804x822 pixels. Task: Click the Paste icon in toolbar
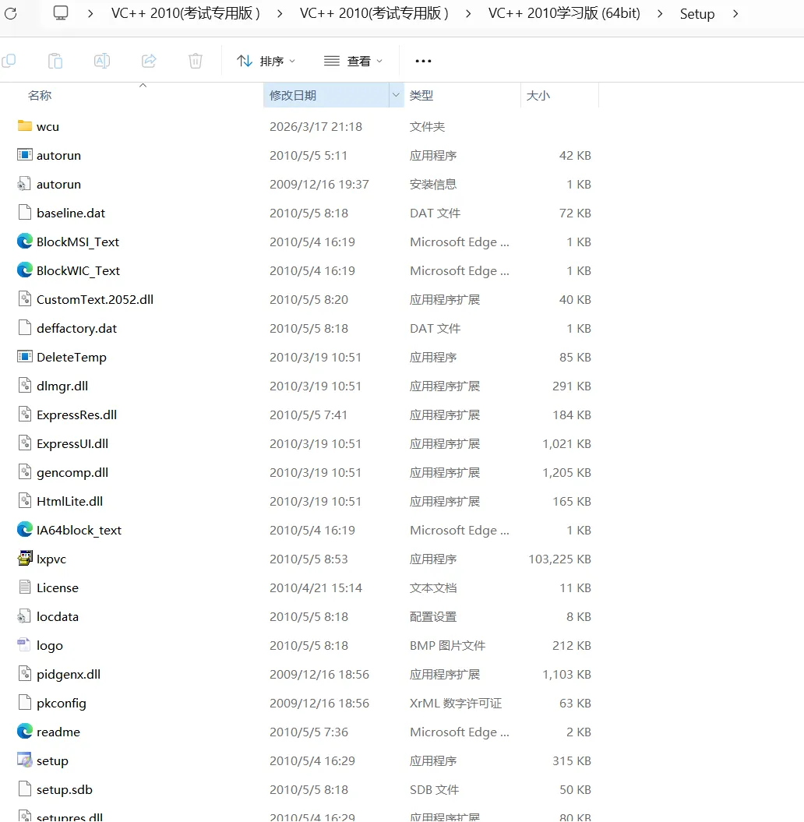pos(55,61)
